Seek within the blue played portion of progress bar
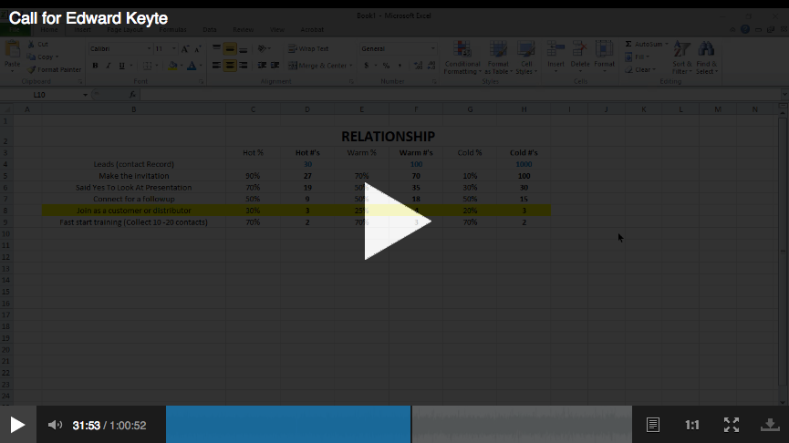This screenshot has width=789, height=443. coord(288,425)
